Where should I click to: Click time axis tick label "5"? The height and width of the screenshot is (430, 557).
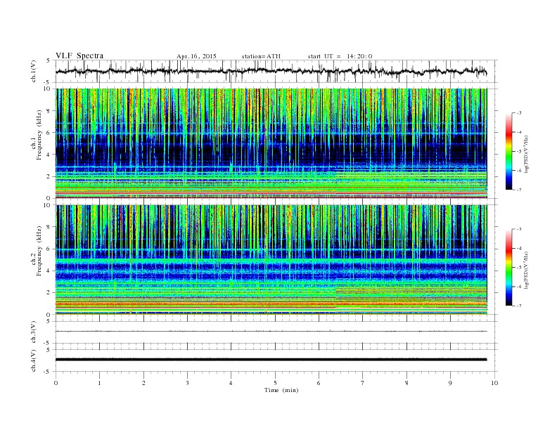coord(275,383)
